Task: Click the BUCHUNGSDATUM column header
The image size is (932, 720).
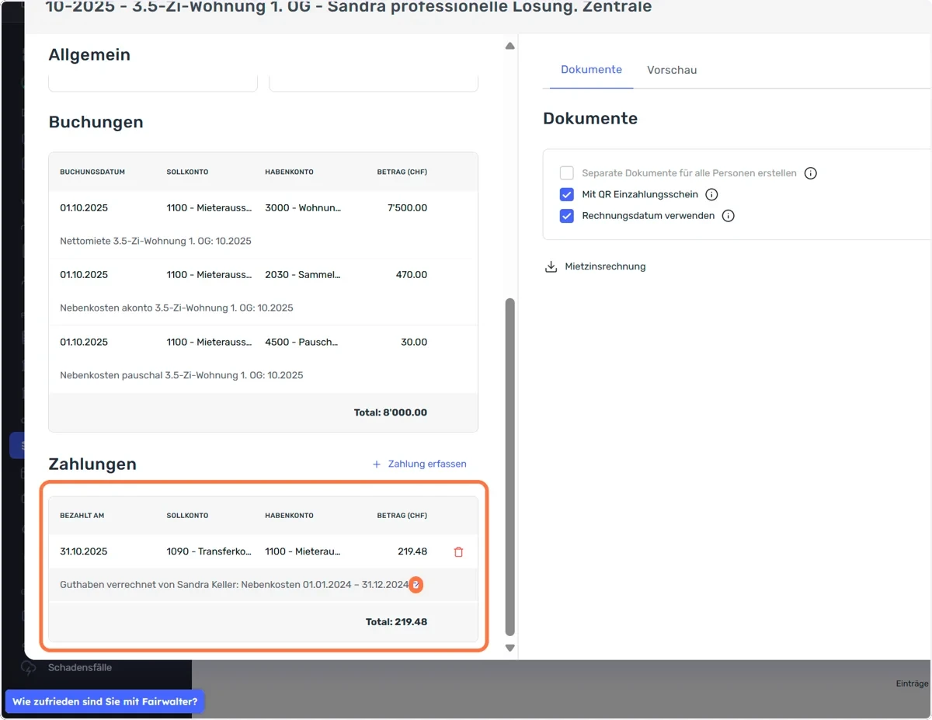Action: click(x=92, y=172)
